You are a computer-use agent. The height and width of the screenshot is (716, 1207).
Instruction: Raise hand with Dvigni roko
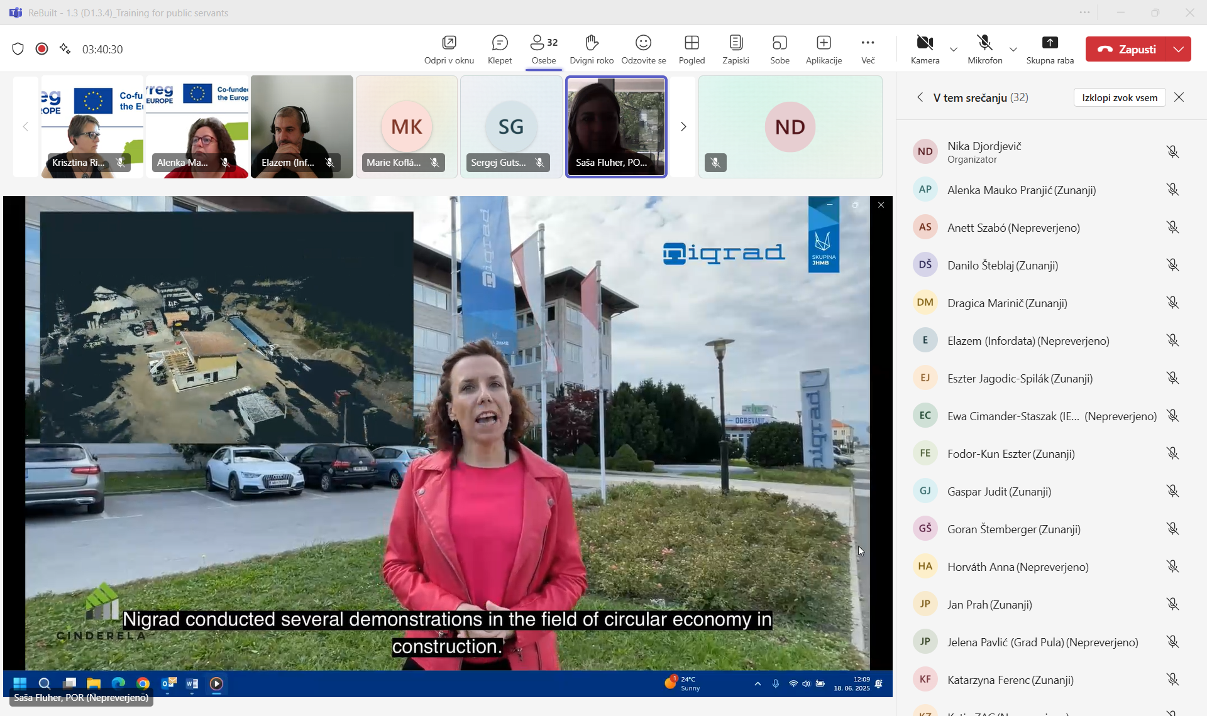(x=592, y=49)
